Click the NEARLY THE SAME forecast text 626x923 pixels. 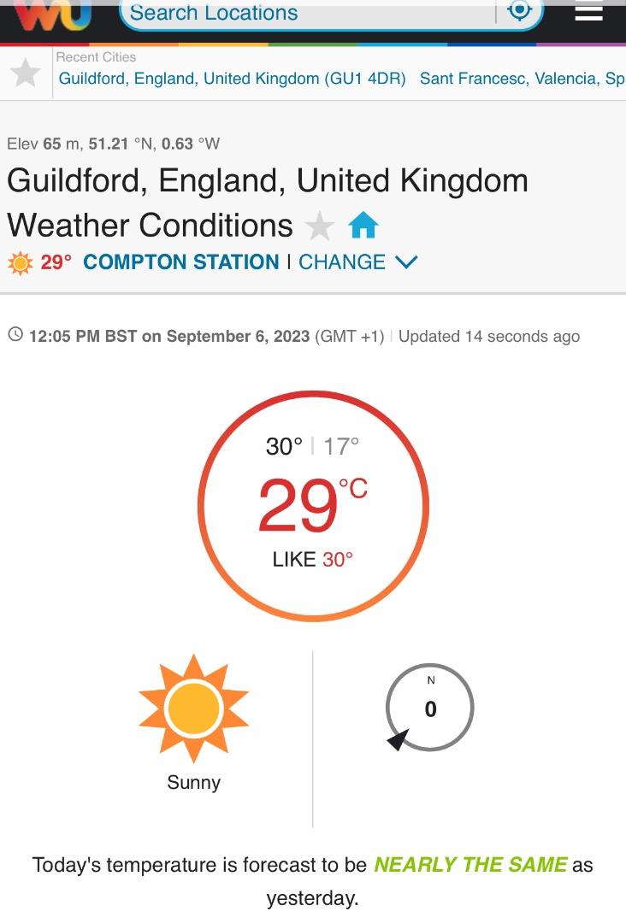point(470,864)
